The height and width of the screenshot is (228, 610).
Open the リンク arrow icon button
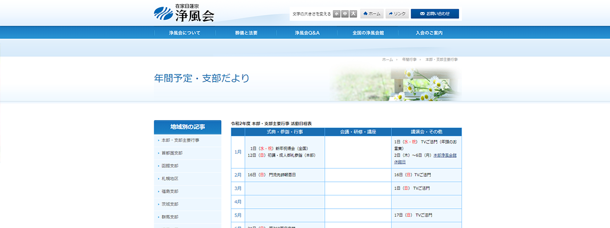[x=397, y=14]
